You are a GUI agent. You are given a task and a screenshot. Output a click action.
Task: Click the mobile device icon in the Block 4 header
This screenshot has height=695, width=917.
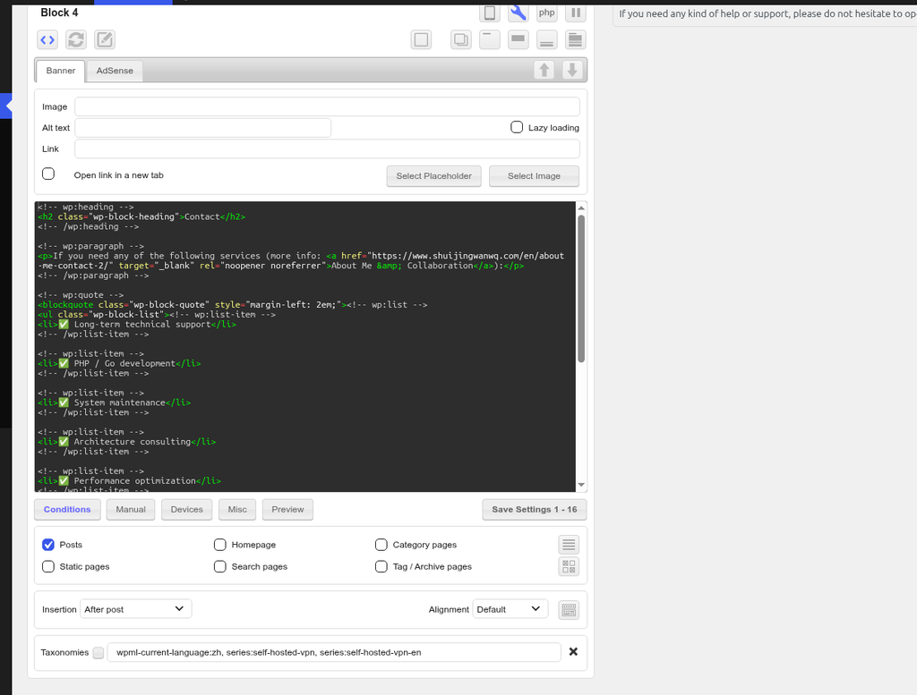coord(490,13)
